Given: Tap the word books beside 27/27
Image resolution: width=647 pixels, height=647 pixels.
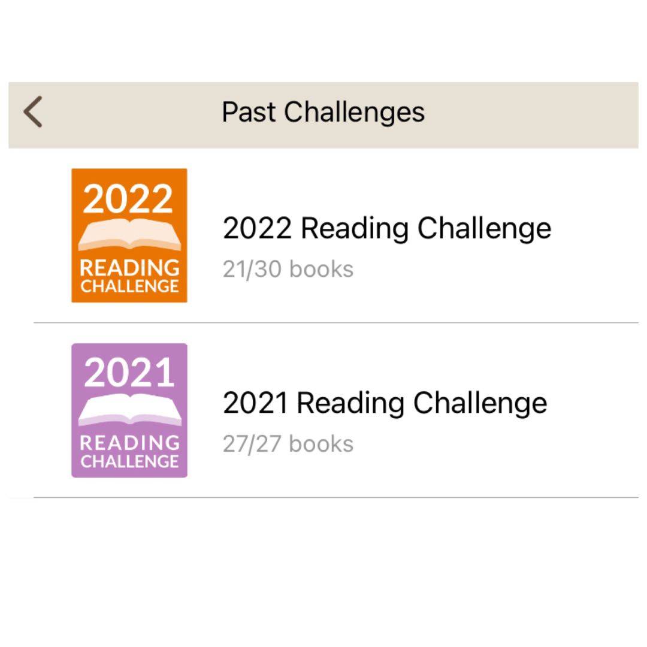Looking at the screenshot, I should tap(321, 444).
